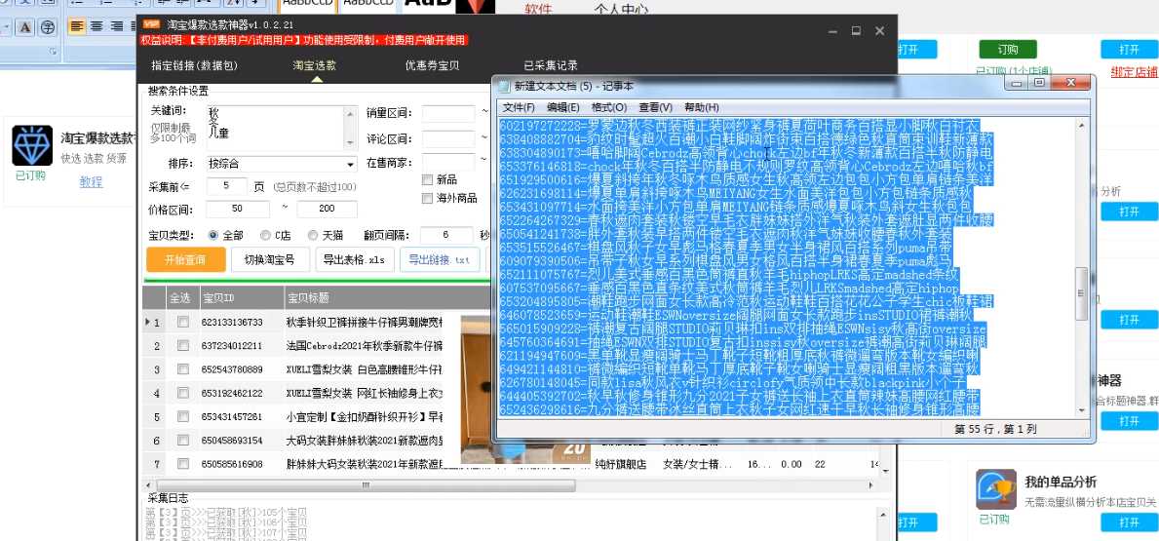Select the 天猫 radio button
The width and height of the screenshot is (1159, 541).
314,235
